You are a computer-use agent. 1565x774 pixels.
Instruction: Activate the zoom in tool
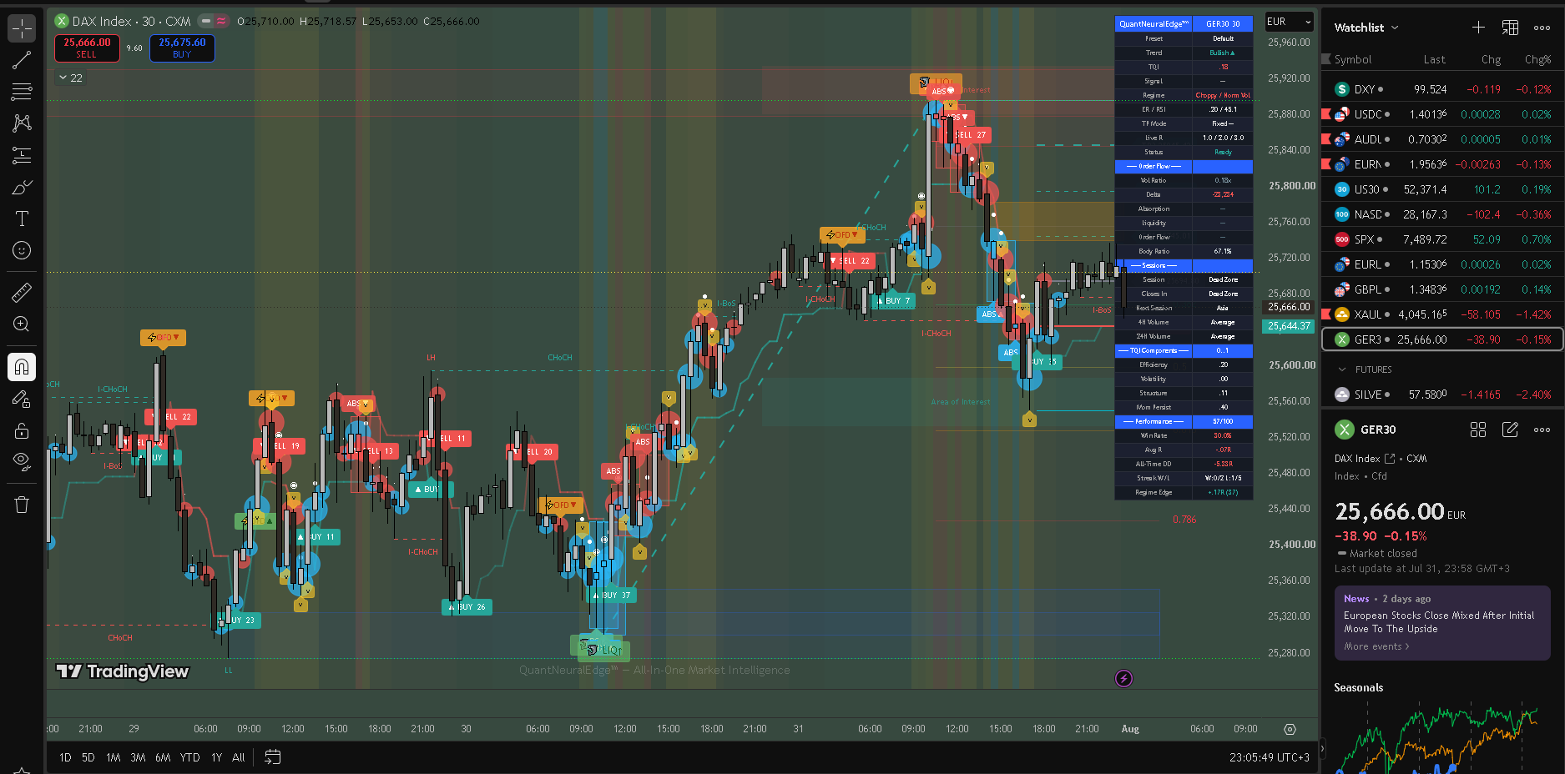[x=22, y=324]
